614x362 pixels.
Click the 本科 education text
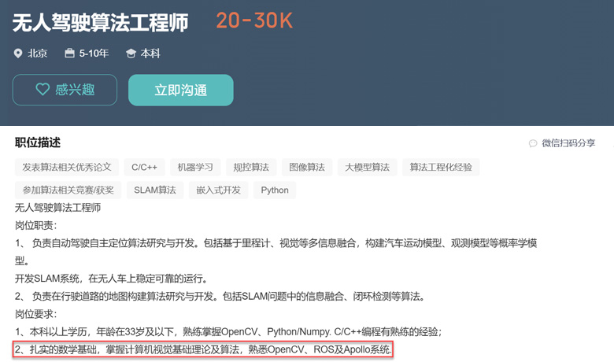click(150, 54)
